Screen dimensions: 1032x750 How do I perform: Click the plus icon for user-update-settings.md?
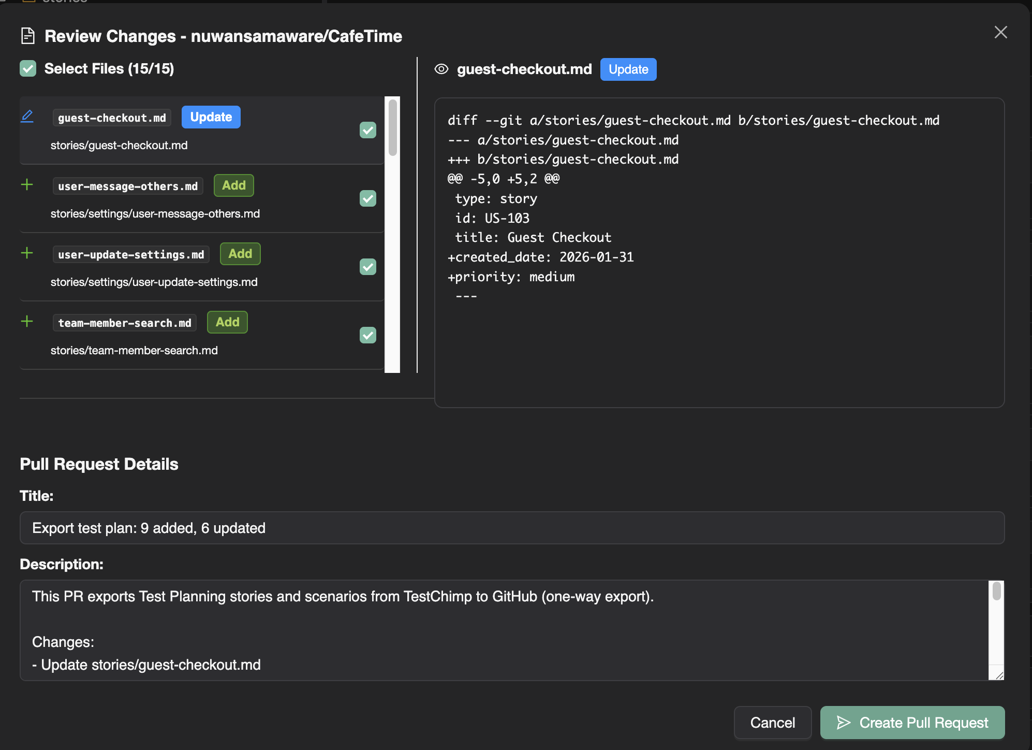pyautogui.click(x=27, y=253)
